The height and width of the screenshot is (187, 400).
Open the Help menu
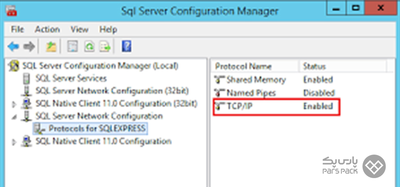pyautogui.click(x=108, y=29)
